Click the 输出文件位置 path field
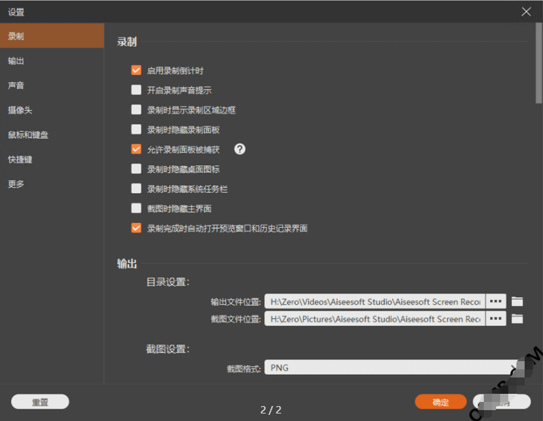 click(374, 301)
